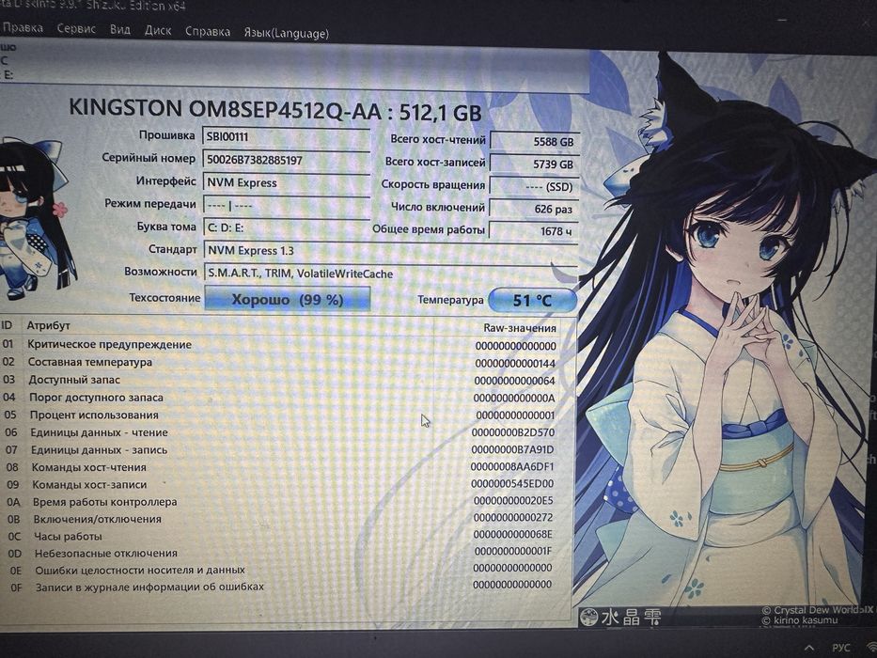Image resolution: width=877 pixels, height=658 pixels.
Task: Open the Язык(Language) menu
Action: pos(287,33)
